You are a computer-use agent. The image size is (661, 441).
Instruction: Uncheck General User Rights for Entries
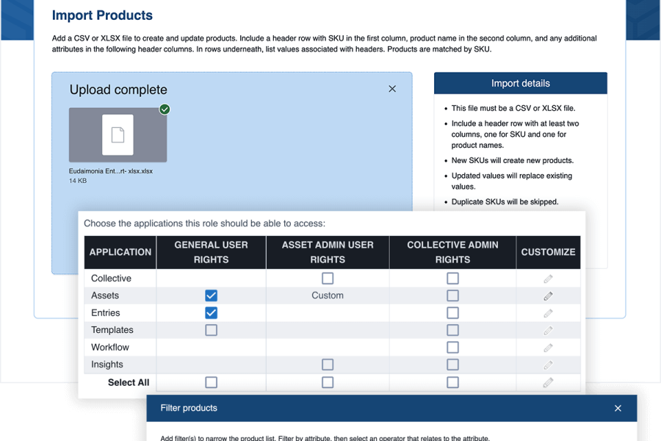211,313
